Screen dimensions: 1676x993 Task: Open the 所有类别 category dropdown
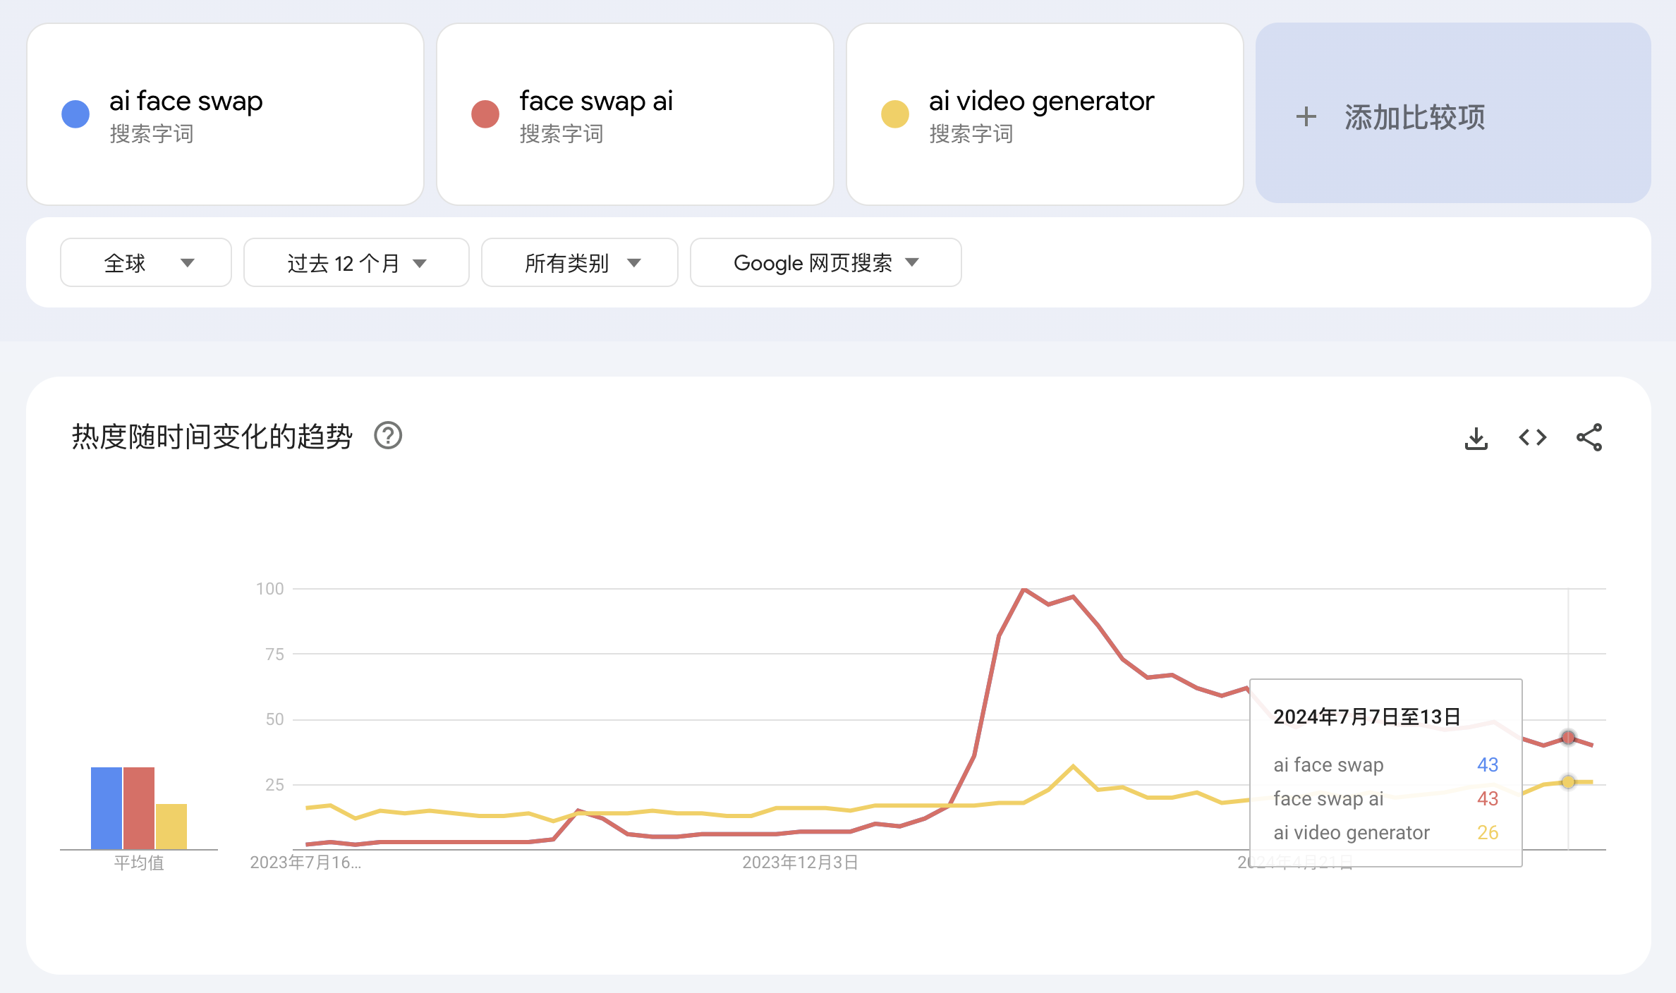coord(580,263)
